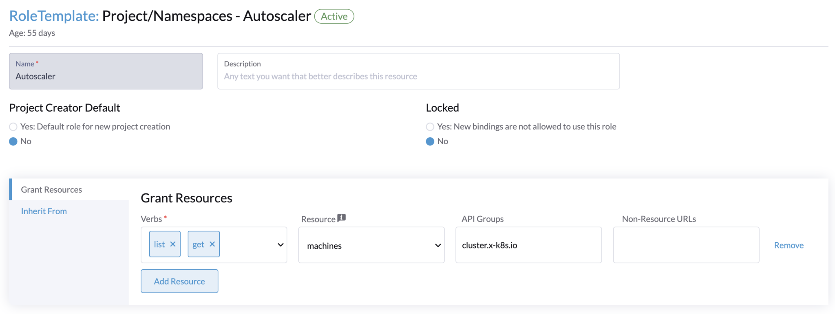835x314 pixels.
Task: Click the Resource info icon
Action: (342, 218)
